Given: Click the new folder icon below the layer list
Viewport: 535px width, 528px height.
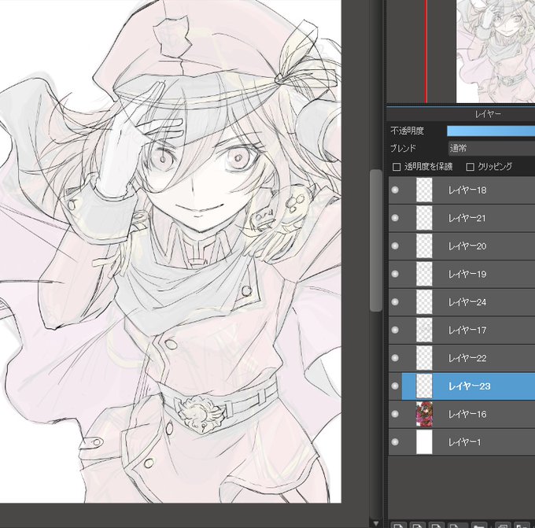Looking at the screenshot, I should tap(479, 525).
